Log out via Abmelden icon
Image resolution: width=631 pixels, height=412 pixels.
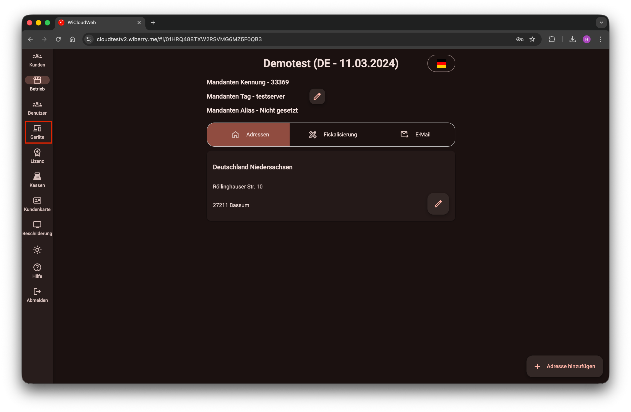[37, 295]
